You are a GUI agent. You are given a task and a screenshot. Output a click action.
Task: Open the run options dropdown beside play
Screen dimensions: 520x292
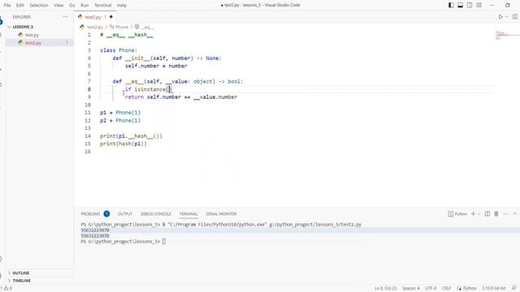[x=506, y=16]
